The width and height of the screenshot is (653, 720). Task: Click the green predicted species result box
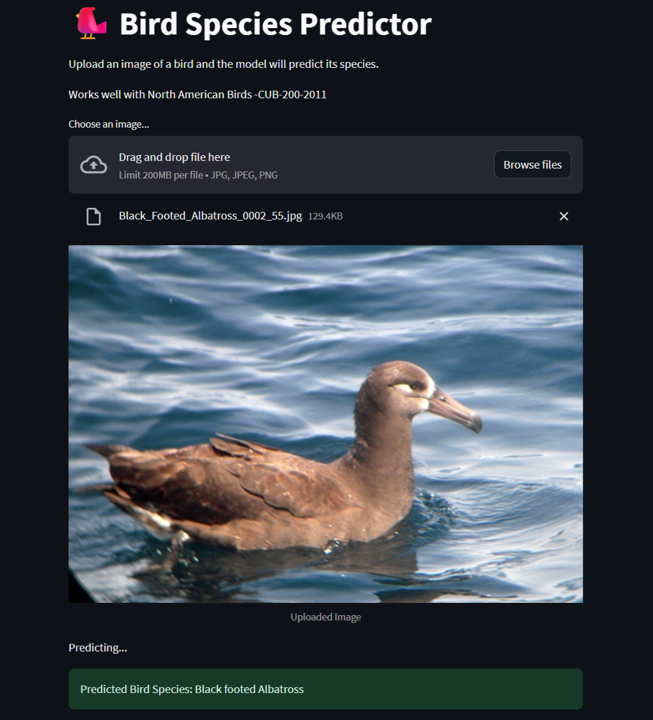pos(326,689)
